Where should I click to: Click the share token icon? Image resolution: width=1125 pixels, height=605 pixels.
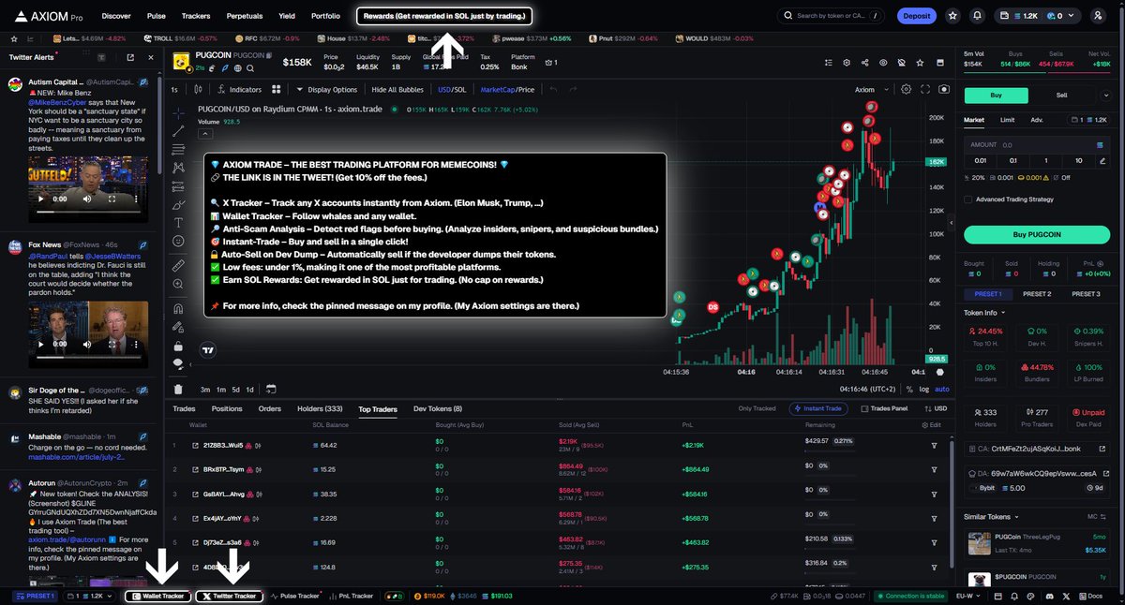[864, 62]
